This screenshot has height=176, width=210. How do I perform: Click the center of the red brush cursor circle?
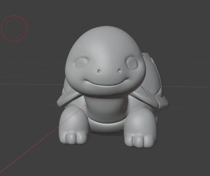tap(14, 28)
